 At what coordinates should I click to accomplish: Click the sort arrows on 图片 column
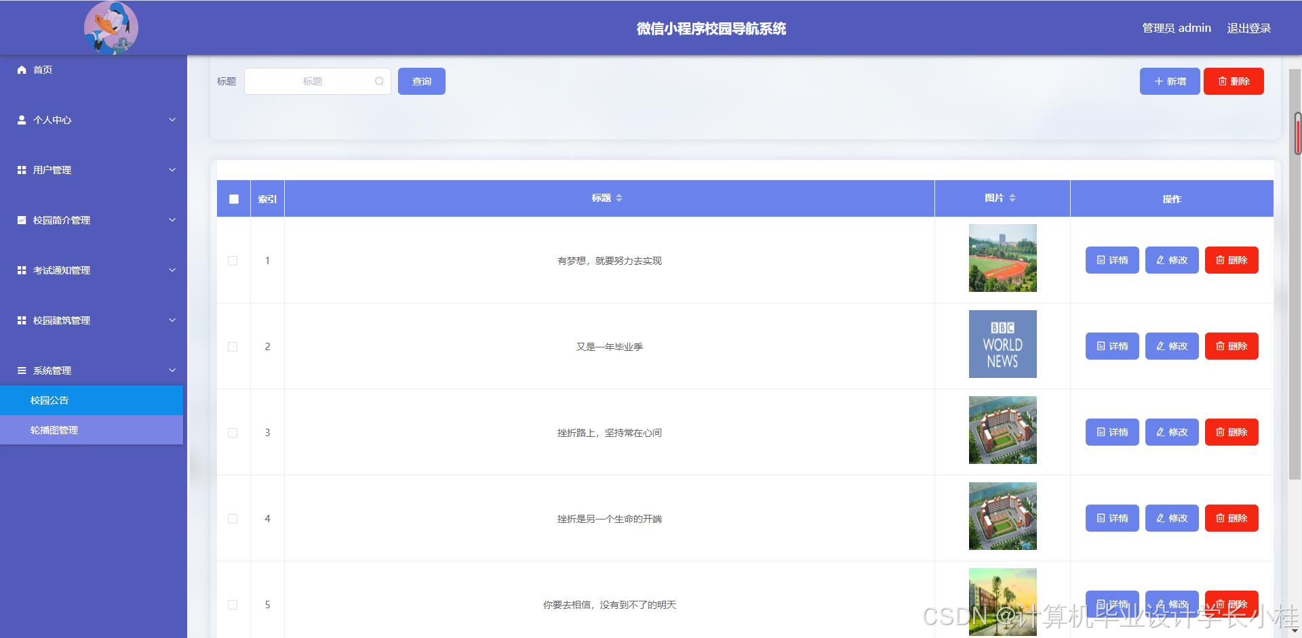coord(1012,198)
